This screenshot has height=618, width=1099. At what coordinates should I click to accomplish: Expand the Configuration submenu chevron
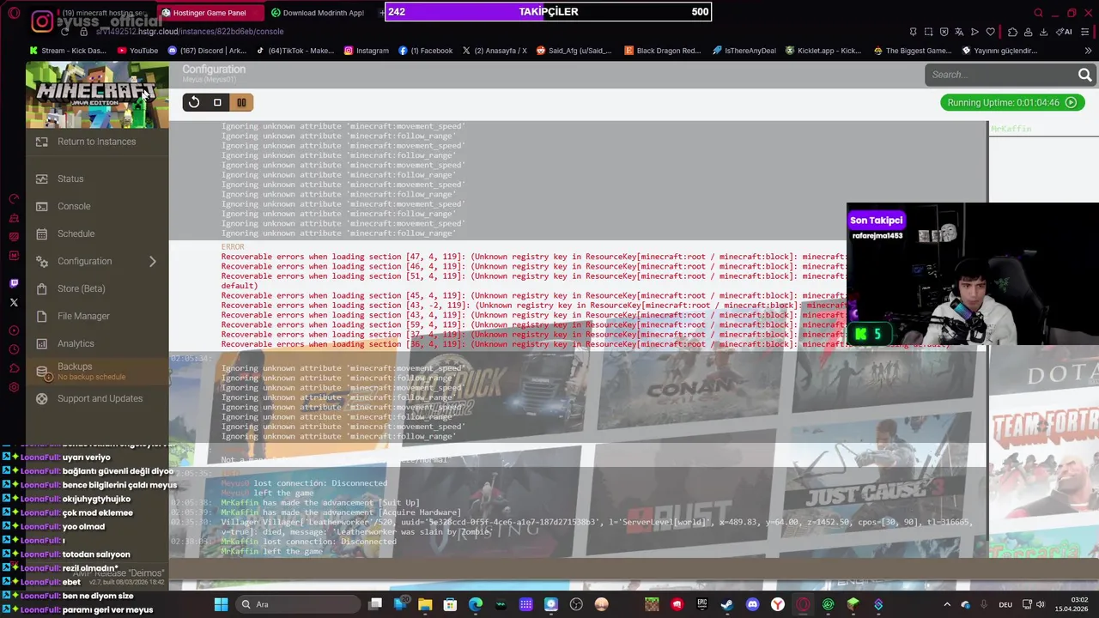pos(153,261)
